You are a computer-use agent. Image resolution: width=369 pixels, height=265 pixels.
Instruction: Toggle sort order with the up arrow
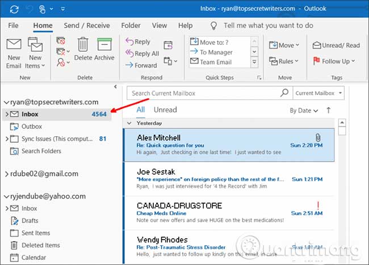tap(328, 111)
